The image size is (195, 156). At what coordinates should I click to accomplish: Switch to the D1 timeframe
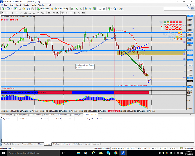(75, 13)
